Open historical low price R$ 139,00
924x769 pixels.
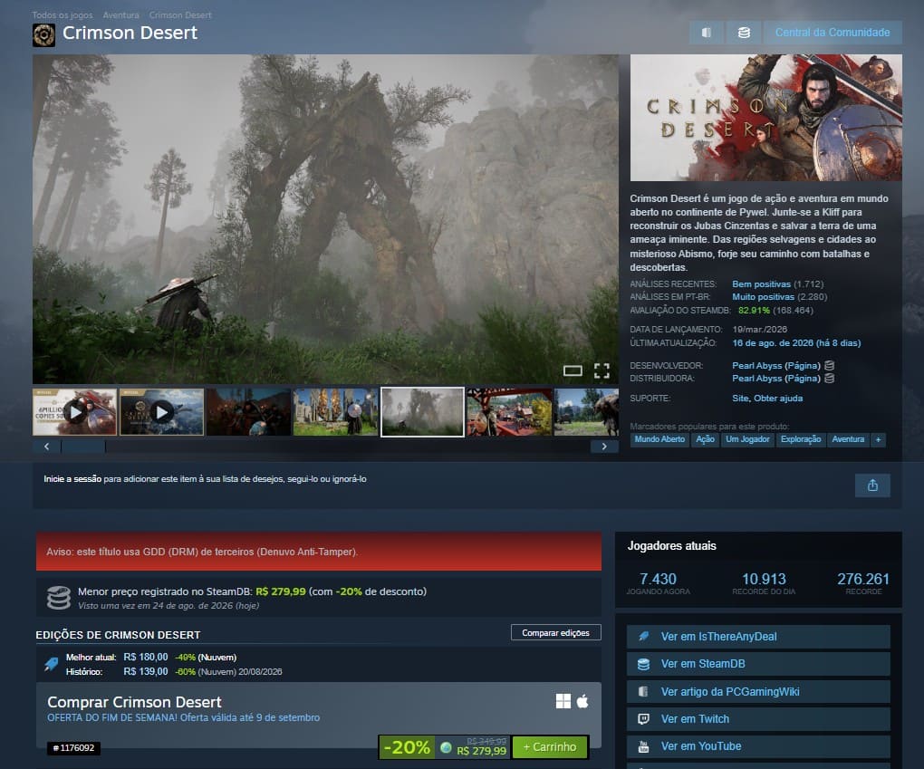click(x=146, y=672)
